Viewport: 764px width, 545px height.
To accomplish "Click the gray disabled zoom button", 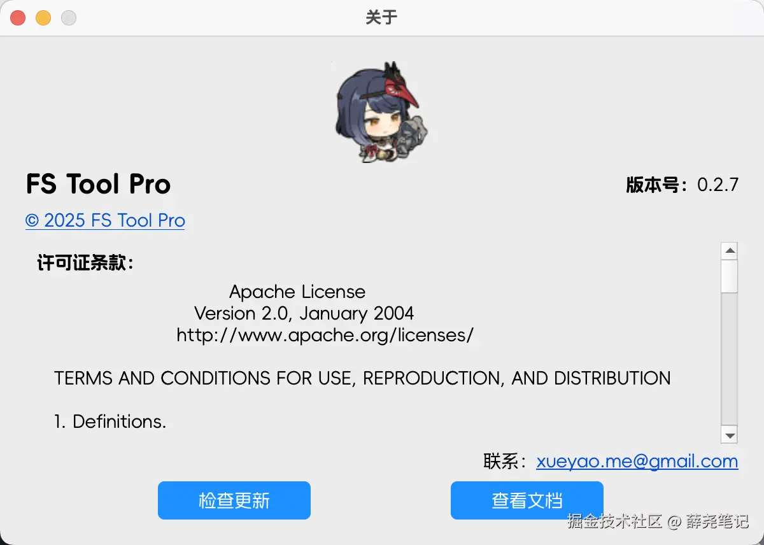I will [69, 18].
